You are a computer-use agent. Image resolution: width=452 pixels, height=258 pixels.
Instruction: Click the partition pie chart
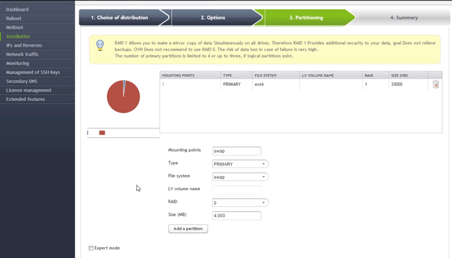coord(123,96)
